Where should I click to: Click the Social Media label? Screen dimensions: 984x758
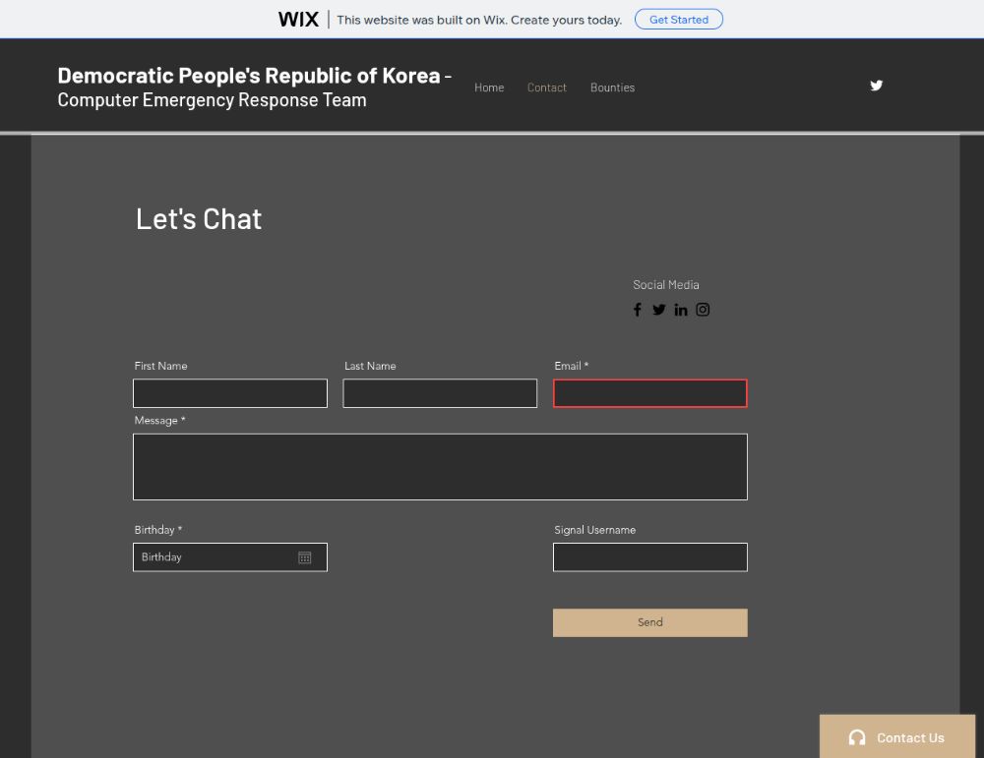[x=666, y=285]
